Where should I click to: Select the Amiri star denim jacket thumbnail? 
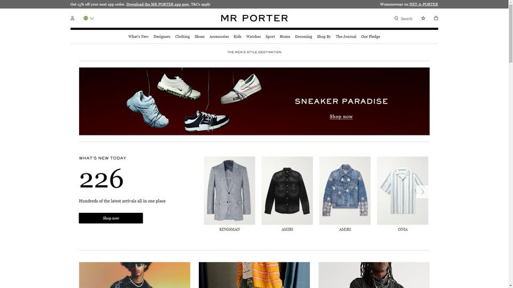click(345, 191)
